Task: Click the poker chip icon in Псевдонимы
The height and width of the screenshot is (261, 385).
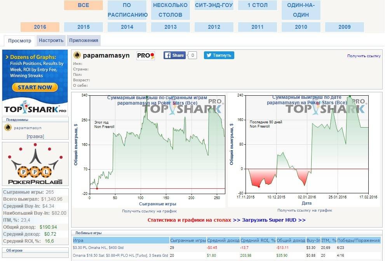Action: 7,128
